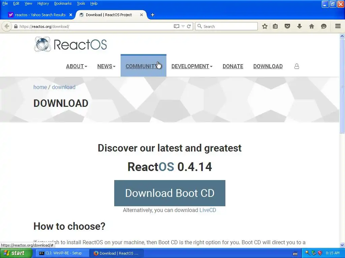Viewport: 345px width, 258px height.
Task: Expand the DEVELOPMENT navigation dropdown
Action: click(x=192, y=66)
